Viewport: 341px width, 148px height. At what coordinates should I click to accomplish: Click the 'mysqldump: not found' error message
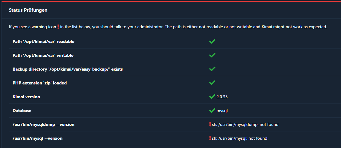pyautogui.click(x=245, y=125)
